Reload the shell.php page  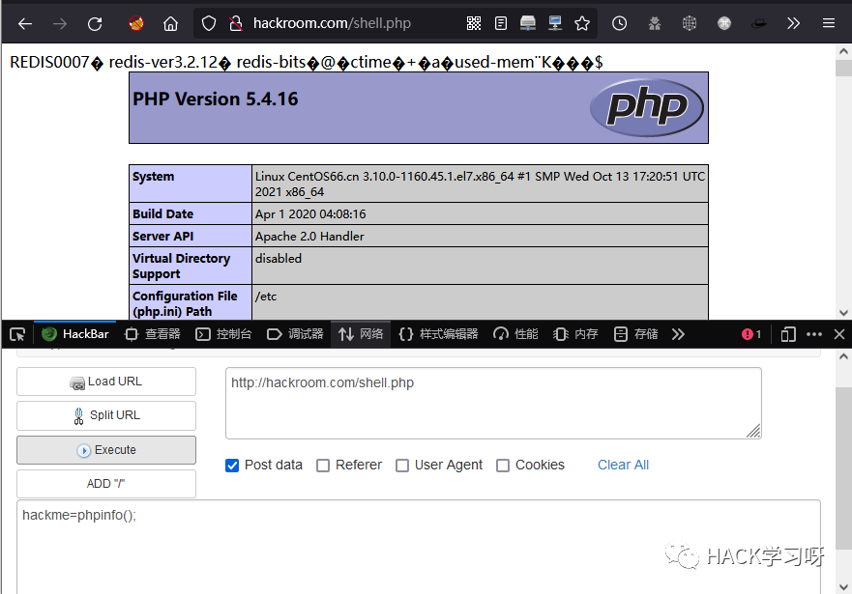[x=95, y=23]
